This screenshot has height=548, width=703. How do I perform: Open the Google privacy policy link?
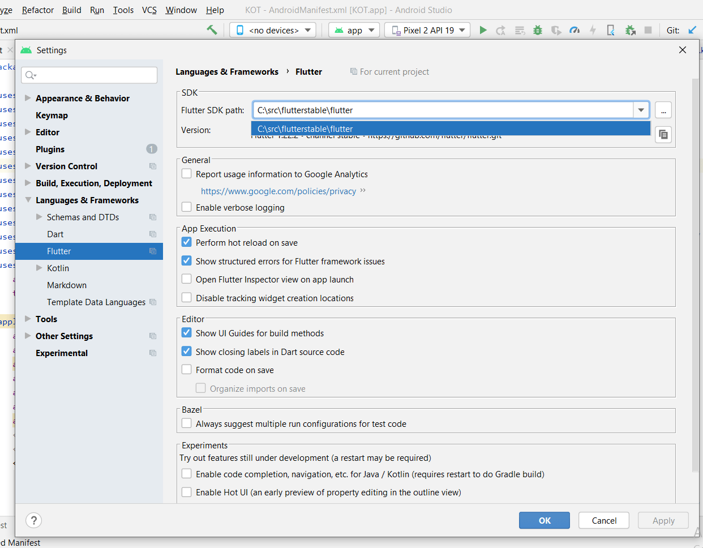point(278,191)
